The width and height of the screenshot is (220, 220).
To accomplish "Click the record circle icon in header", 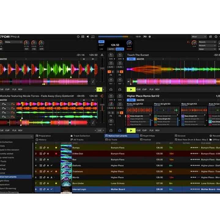I will coord(150,37).
